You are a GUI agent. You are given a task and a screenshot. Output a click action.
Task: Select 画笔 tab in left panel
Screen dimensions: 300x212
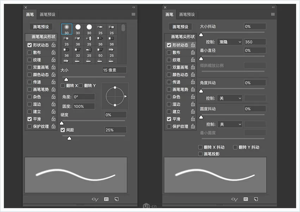pyautogui.click(x=30, y=14)
